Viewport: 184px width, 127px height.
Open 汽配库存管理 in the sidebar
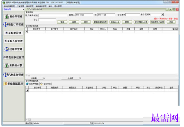point(14,75)
